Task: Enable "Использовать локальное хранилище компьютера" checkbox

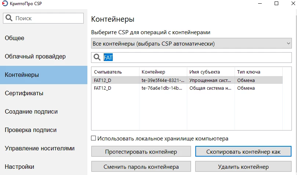Action: click(94, 139)
